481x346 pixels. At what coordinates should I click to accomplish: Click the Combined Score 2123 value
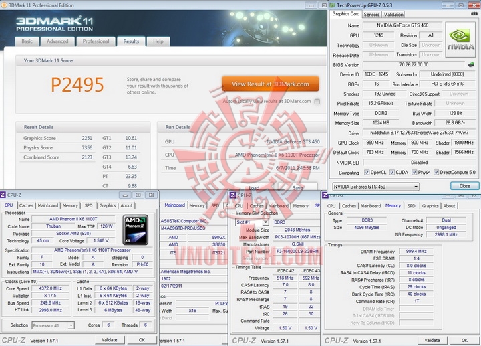(87, 157)
